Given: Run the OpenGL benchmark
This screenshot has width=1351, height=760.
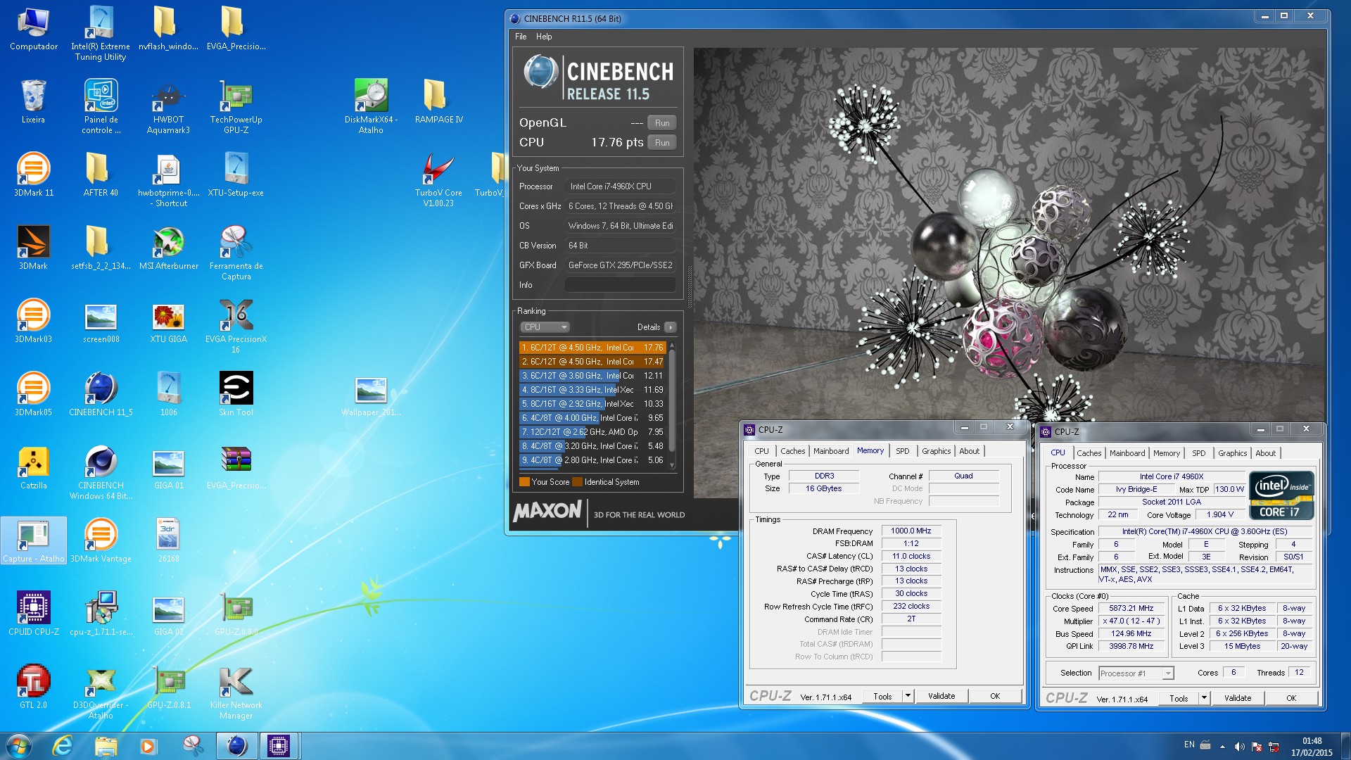Looking at the screenshot, I should coord(662,122).
